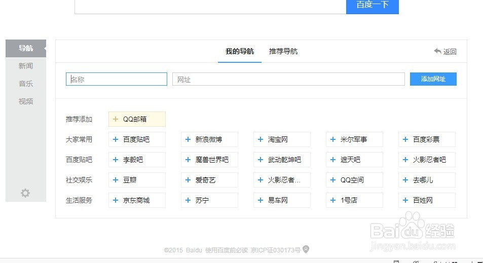The image size is (483, 263).
Task: Add 京东商城 by its label text
Action: coord(136,201)
